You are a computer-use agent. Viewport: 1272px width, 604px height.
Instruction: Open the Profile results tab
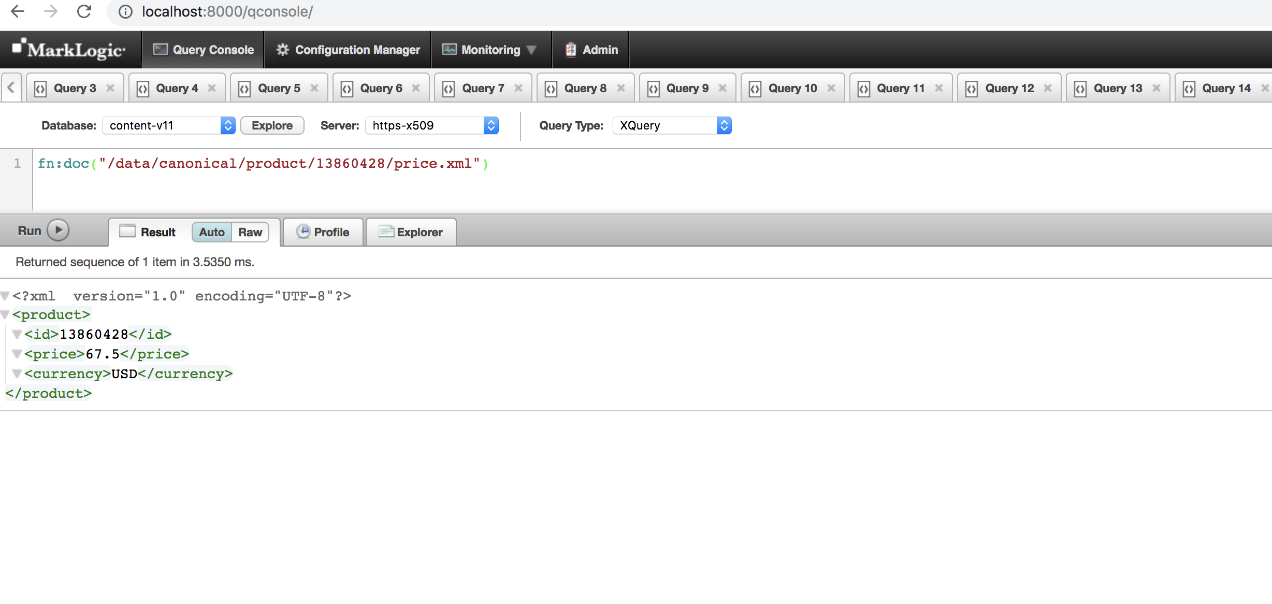[x=323, y=232]
